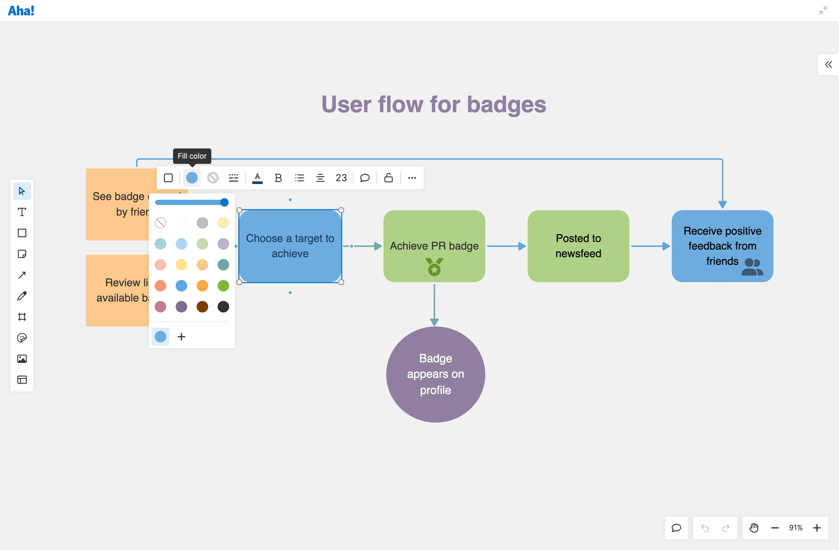Viewport: 839px width, 550px height.
Task: Open the shape type dropdown
Action: [169, 178]
